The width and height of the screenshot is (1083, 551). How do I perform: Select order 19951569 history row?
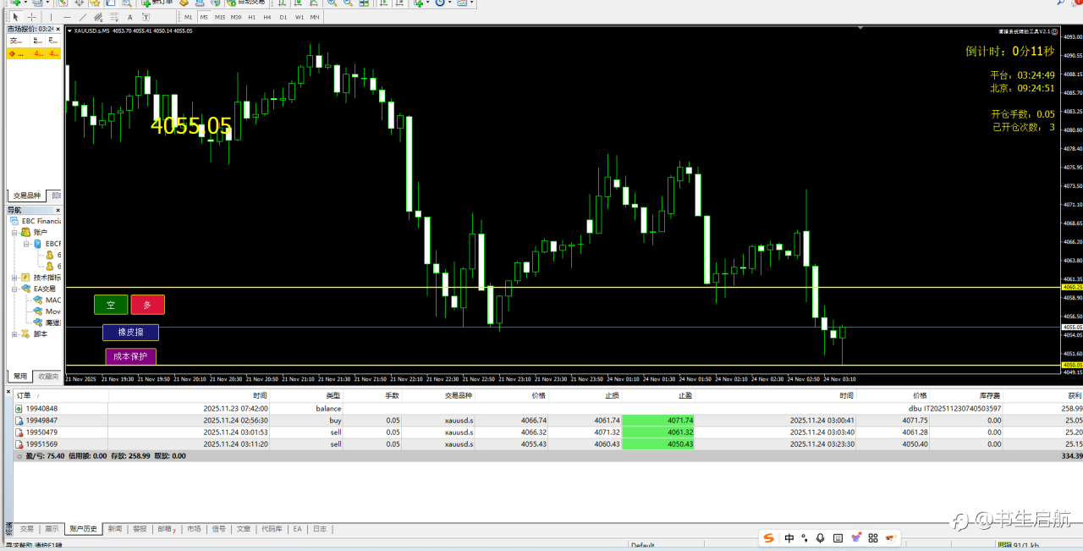[548, 444]
